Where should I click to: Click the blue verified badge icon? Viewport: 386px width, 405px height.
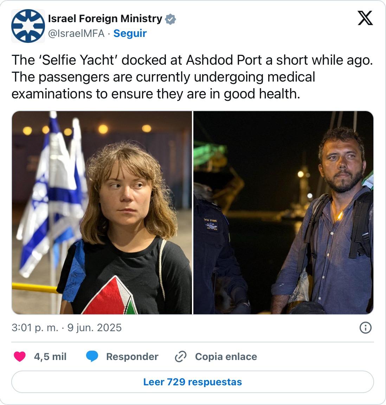170,19
